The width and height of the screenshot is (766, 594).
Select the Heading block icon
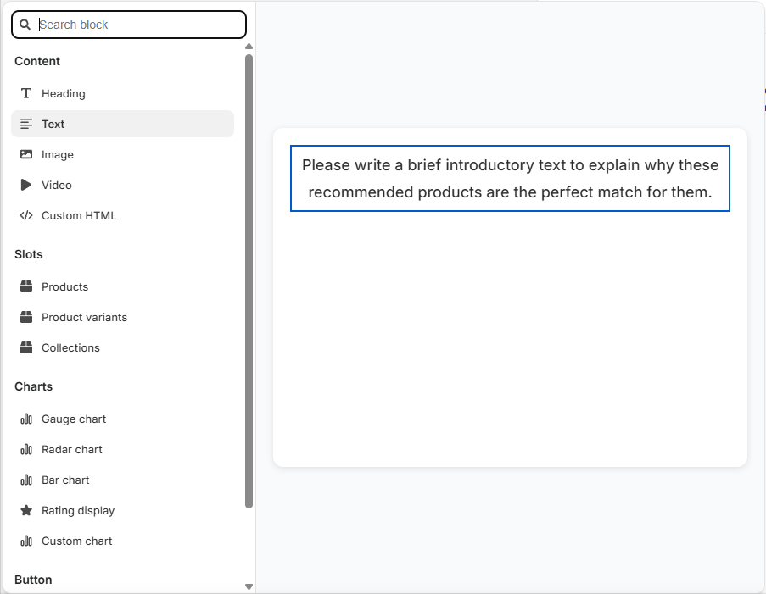[x=26, y=93]
